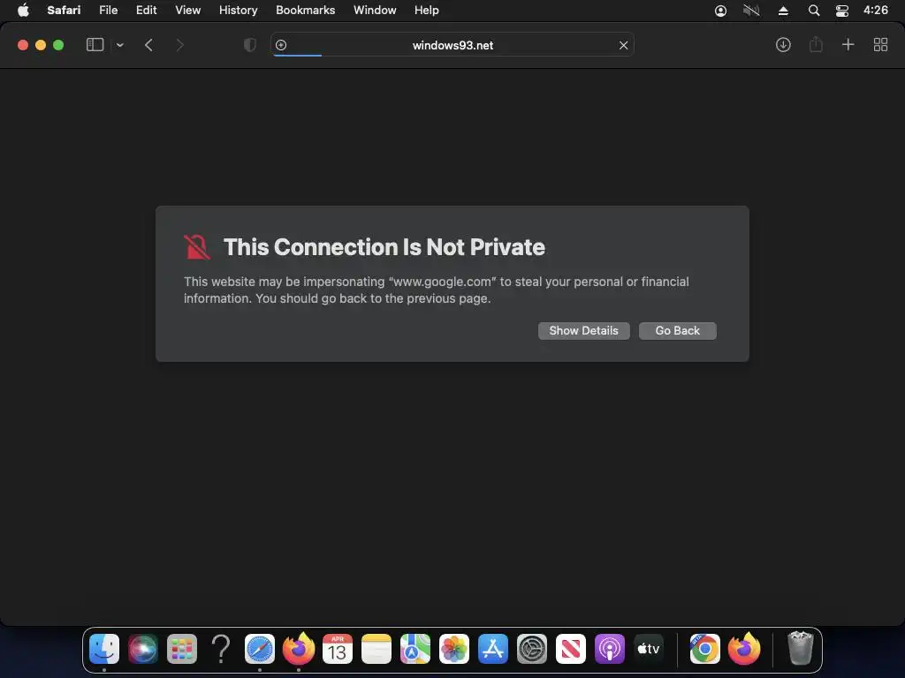Show downloads with the download arrow icon
Screen dimensions: 905x678
point(783,45)
